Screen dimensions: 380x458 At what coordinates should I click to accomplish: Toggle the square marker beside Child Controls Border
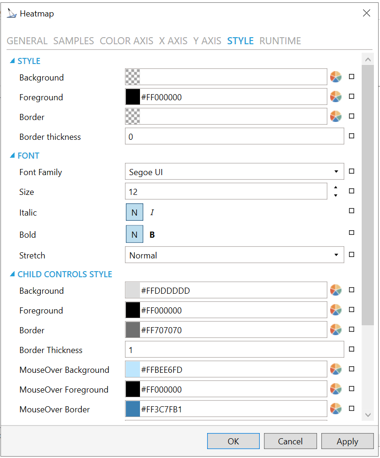coord(352,329)
